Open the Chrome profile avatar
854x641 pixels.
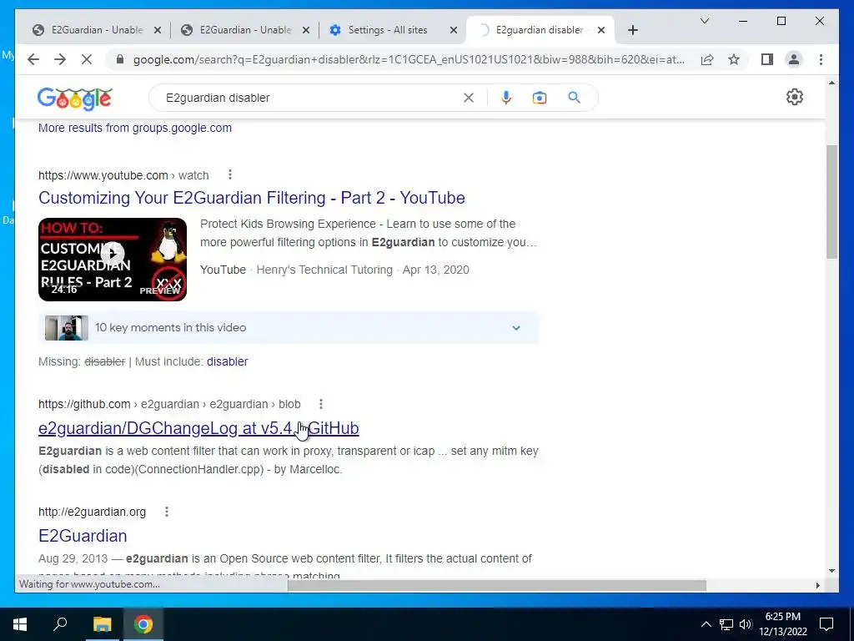(794, 59)
